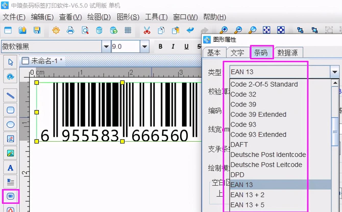
Task: Open the 帮助(H) menu
Action: (x=215, y=17)
